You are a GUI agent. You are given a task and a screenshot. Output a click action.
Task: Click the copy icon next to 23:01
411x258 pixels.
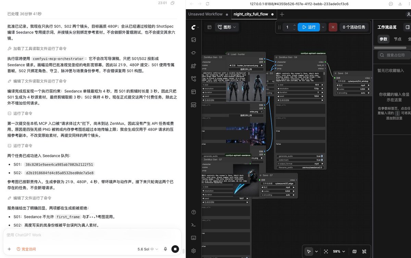173,3
